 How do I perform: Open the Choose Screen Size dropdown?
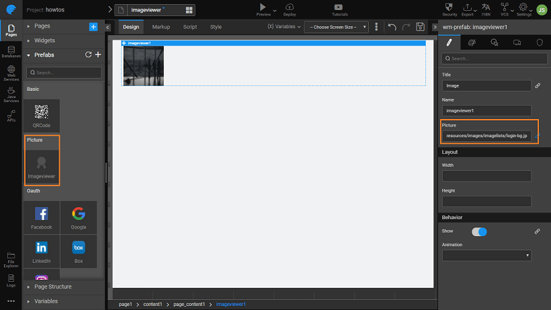pyautogui.click(x=336, y=27)
